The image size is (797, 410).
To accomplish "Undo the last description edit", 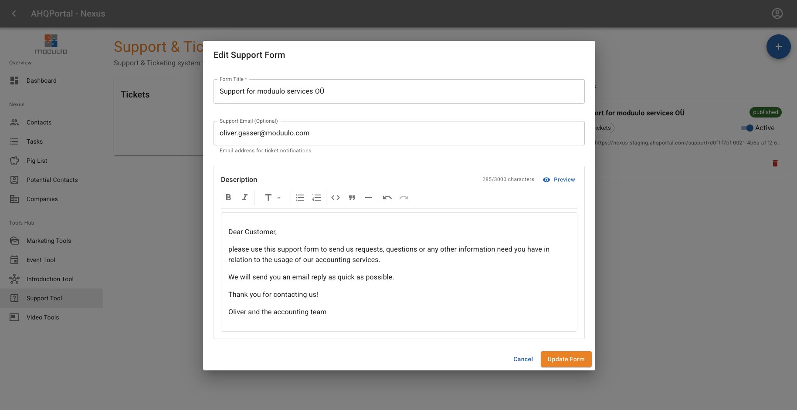I will (x=387, y=197).
